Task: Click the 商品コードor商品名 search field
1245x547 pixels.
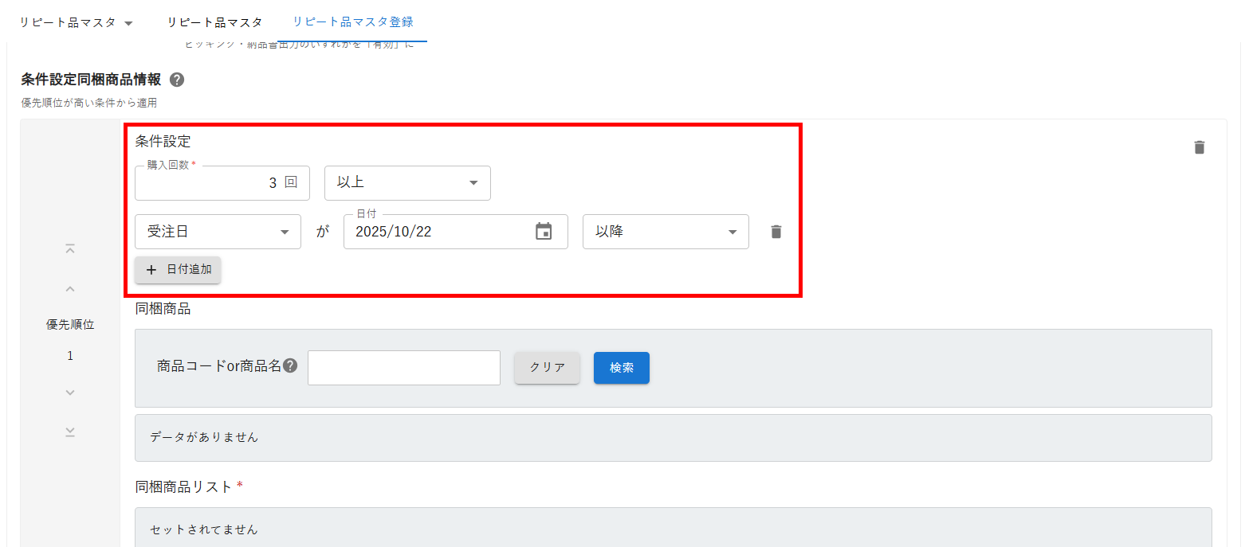Action: 403,368
